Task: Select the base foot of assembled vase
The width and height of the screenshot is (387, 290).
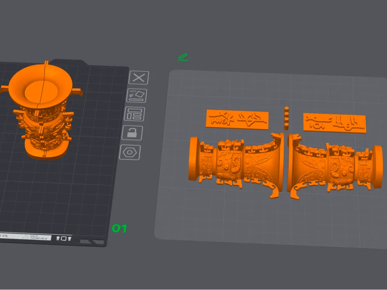Action: [46, 152]
